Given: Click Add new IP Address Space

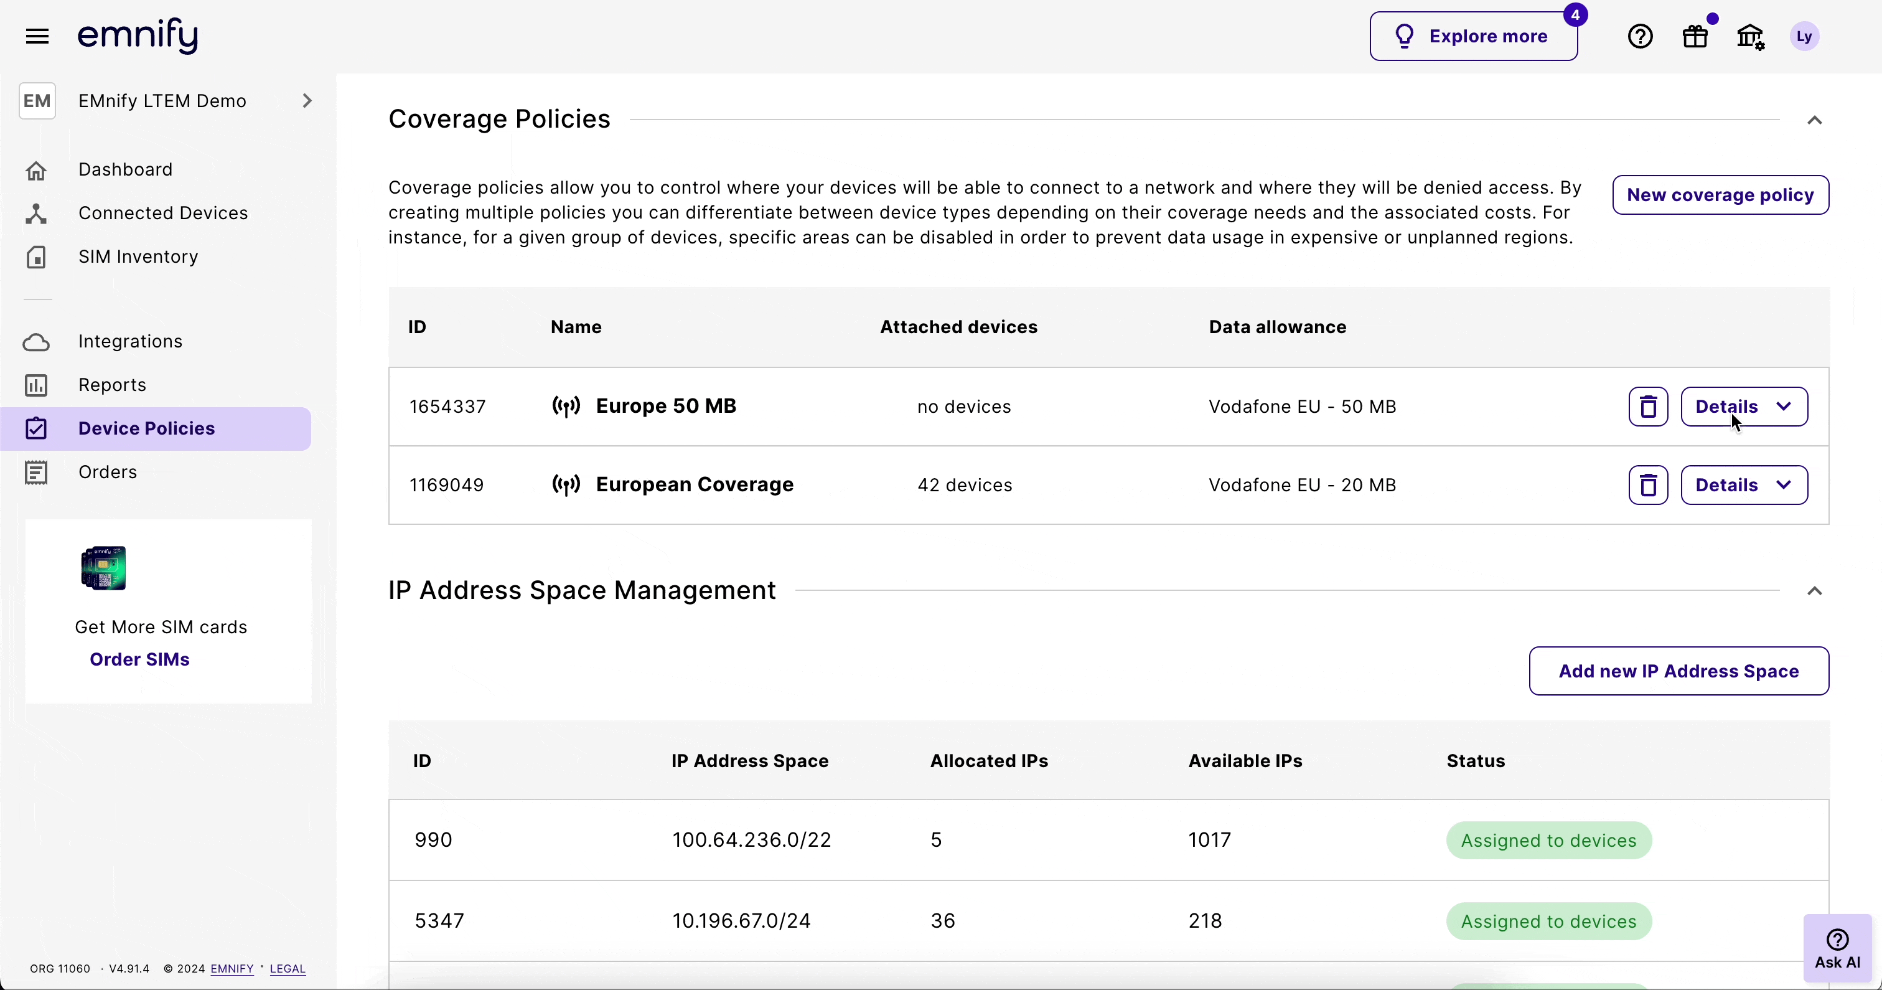Looking at the screenshot, I should click(1678, 671).
